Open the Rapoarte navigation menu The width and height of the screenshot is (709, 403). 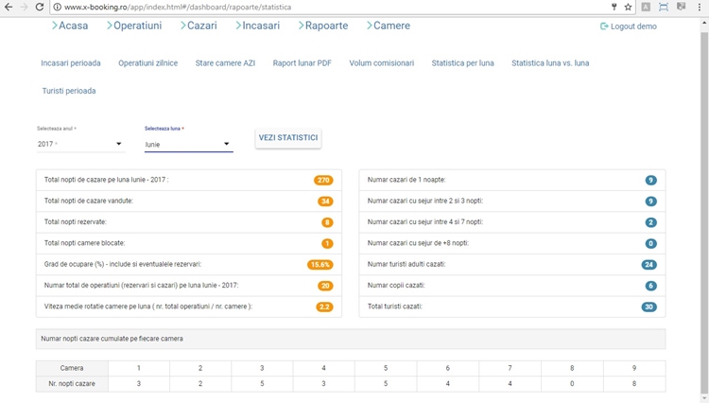321,26
